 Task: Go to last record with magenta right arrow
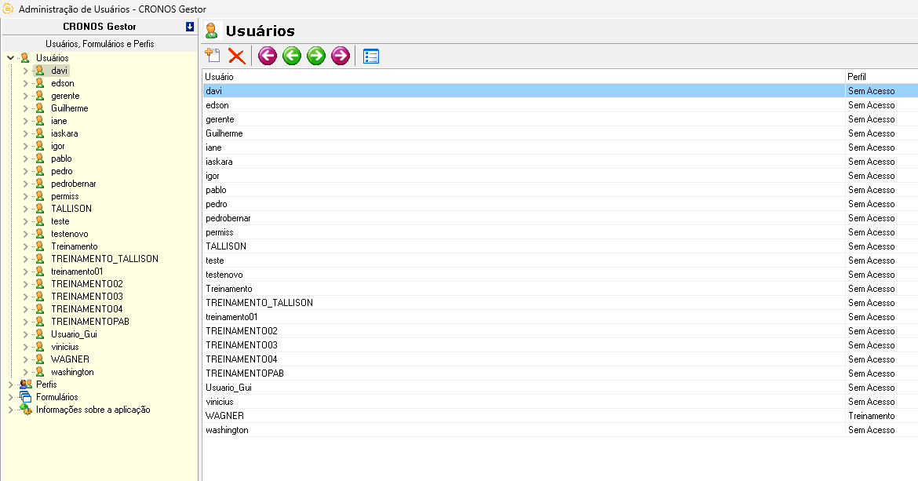[x=341, y=56]
